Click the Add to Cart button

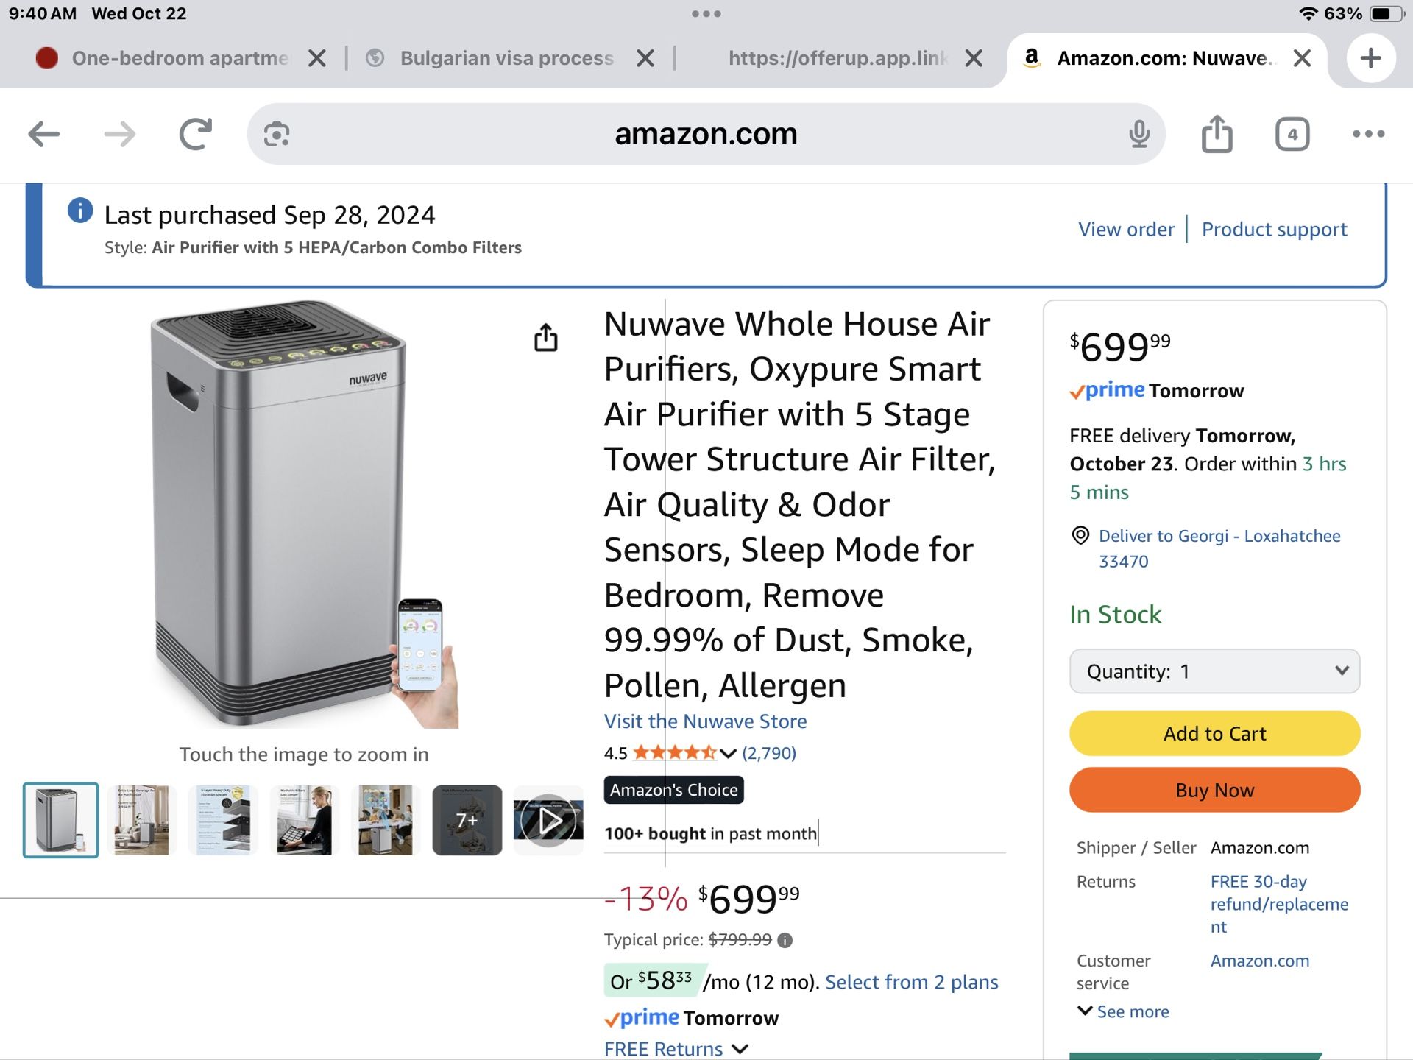coord(1214,733)
